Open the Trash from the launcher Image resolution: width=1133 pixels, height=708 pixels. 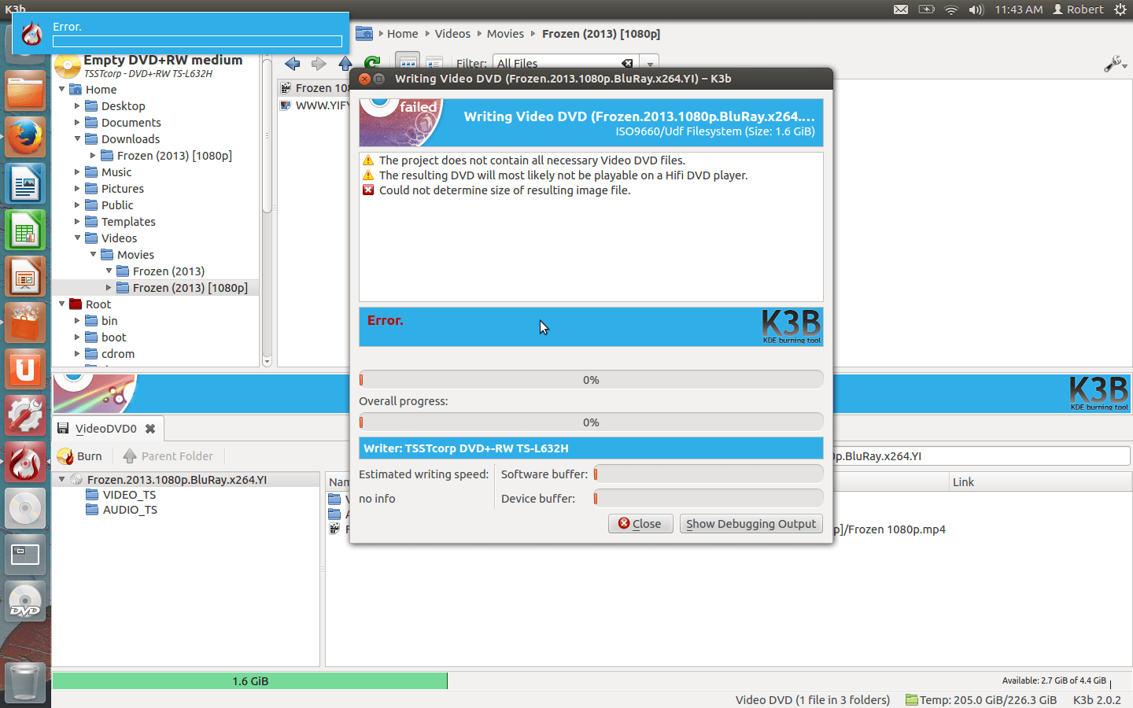click(x=25, y=681)
